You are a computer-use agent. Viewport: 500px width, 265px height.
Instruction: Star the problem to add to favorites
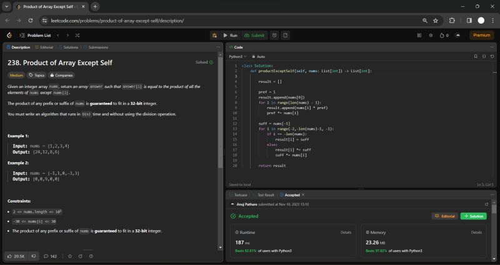70,256
